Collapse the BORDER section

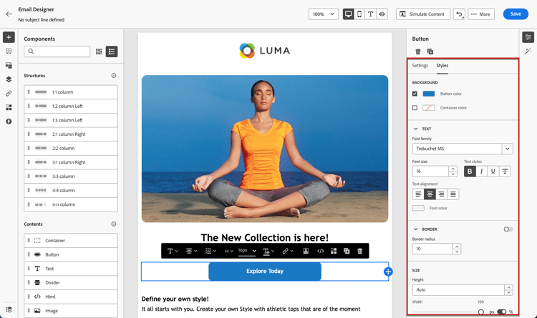415,229
